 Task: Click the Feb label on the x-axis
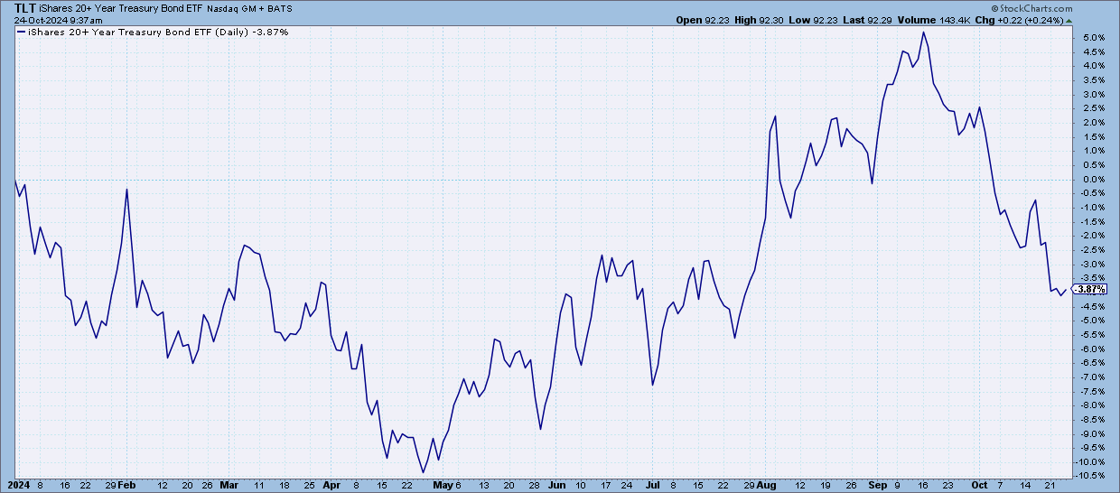pyautogui.click(x=128, y=484)
